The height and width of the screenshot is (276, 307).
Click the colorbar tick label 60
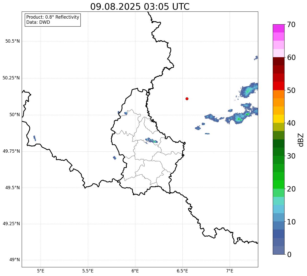click(291, 57)
